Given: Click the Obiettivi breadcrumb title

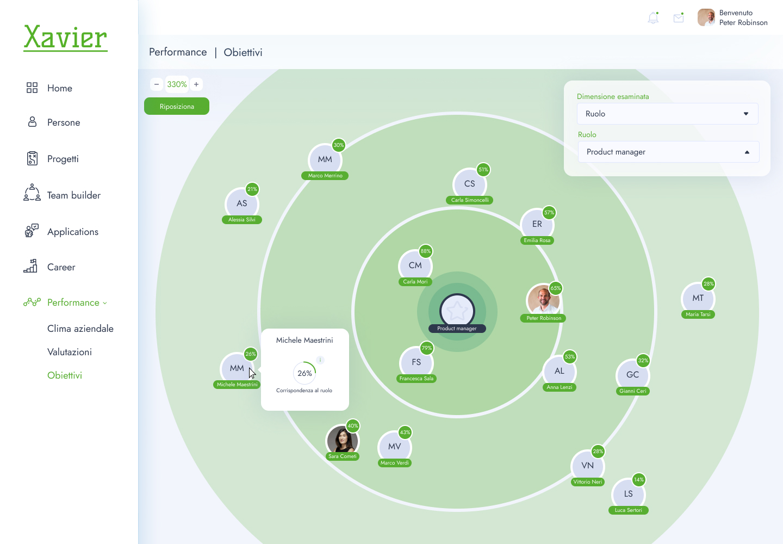Looking at the screenshot, I should [243, 52].
